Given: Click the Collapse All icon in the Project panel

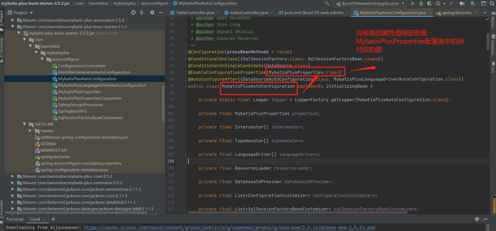Looking at the screenshot, I should click(142, 12).
